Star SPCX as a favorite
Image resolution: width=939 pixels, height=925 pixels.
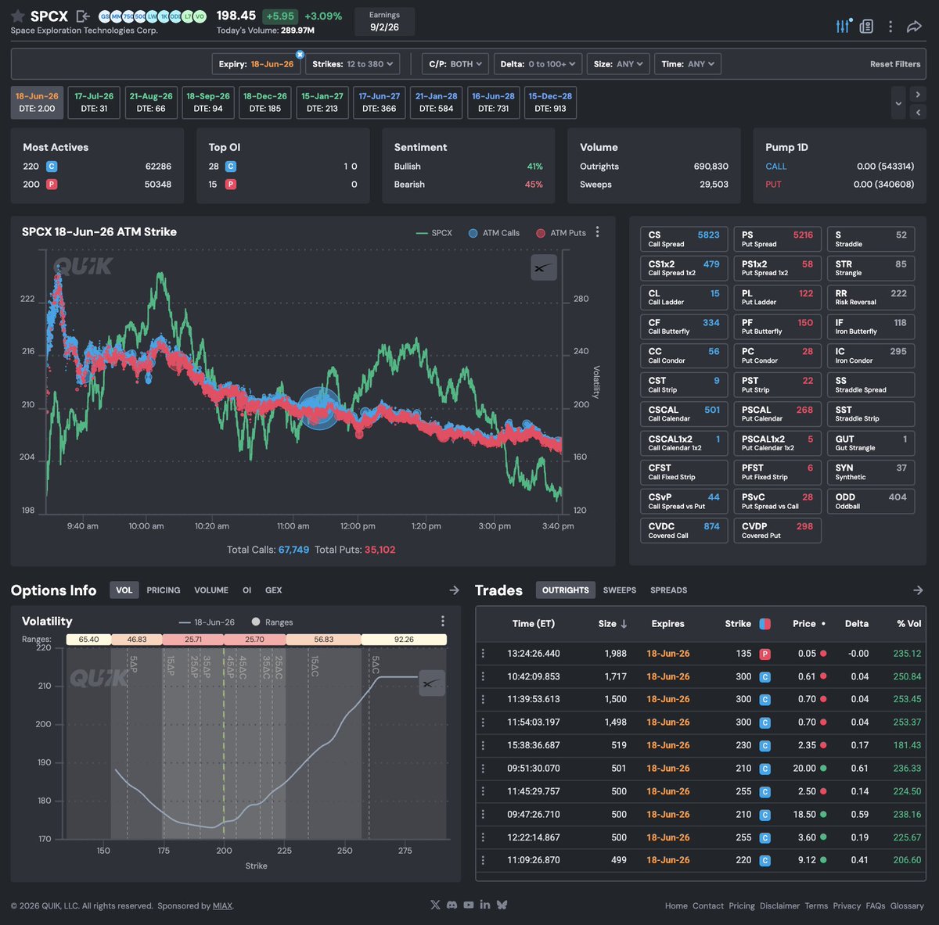point(17,16)
